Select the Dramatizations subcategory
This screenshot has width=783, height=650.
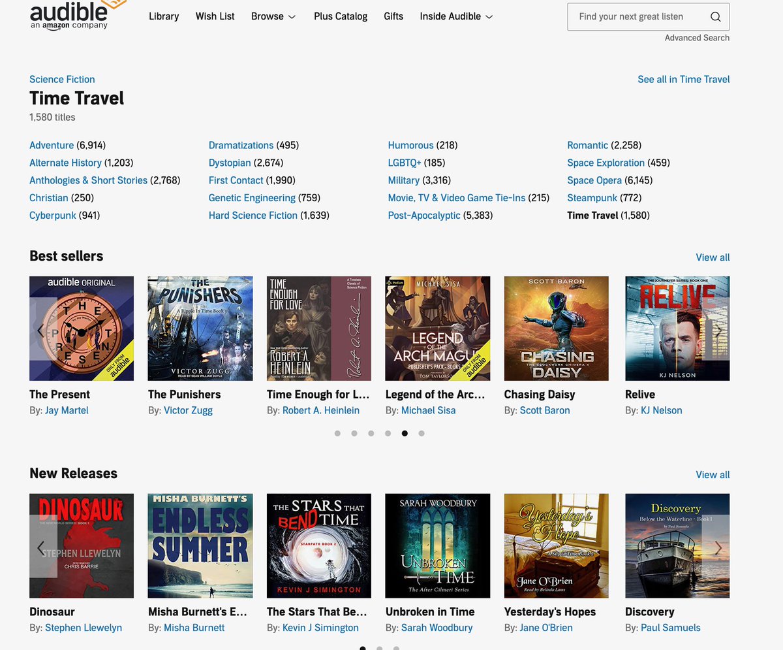tap(241, 145)
